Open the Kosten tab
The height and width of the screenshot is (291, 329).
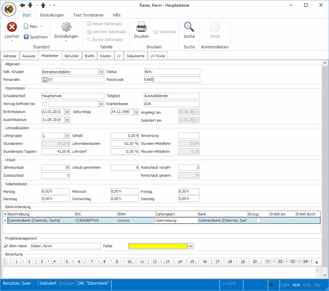pyautogui.click(x=106, y=56)
